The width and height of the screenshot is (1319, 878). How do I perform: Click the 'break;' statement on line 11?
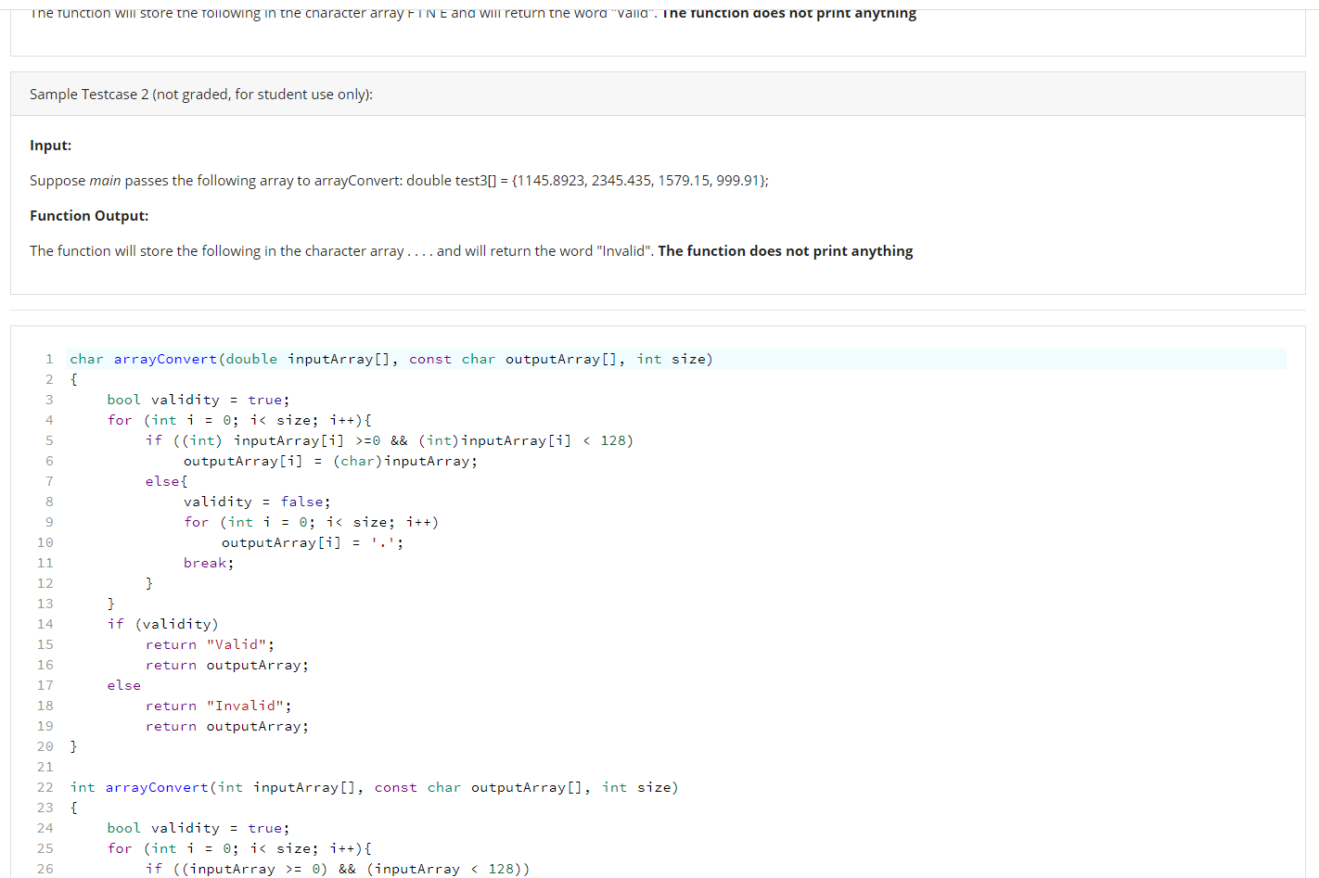(209, 563)
